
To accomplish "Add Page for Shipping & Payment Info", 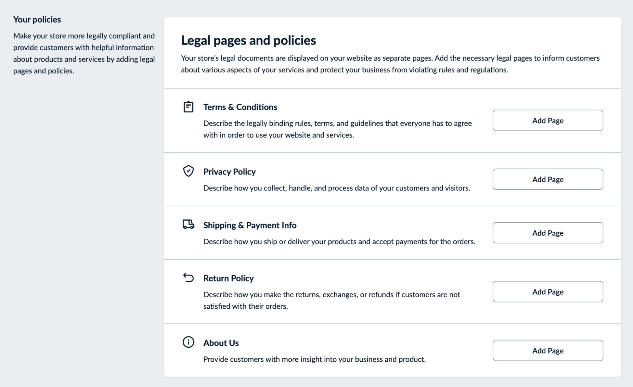I will click(x=548, y=233).
